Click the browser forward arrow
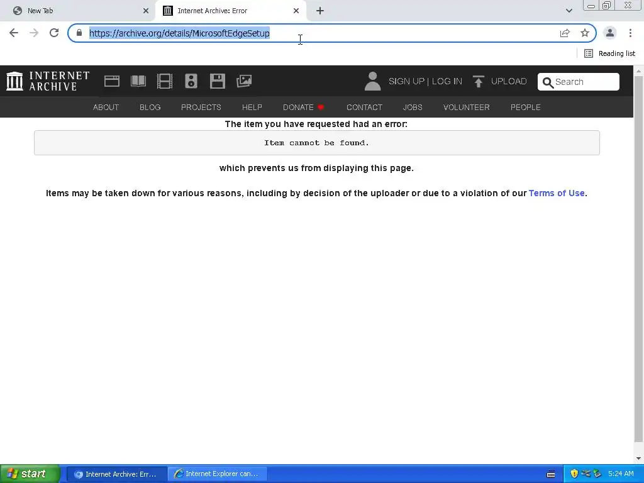Viewport: 644px width, 483px height. [34, 33]
